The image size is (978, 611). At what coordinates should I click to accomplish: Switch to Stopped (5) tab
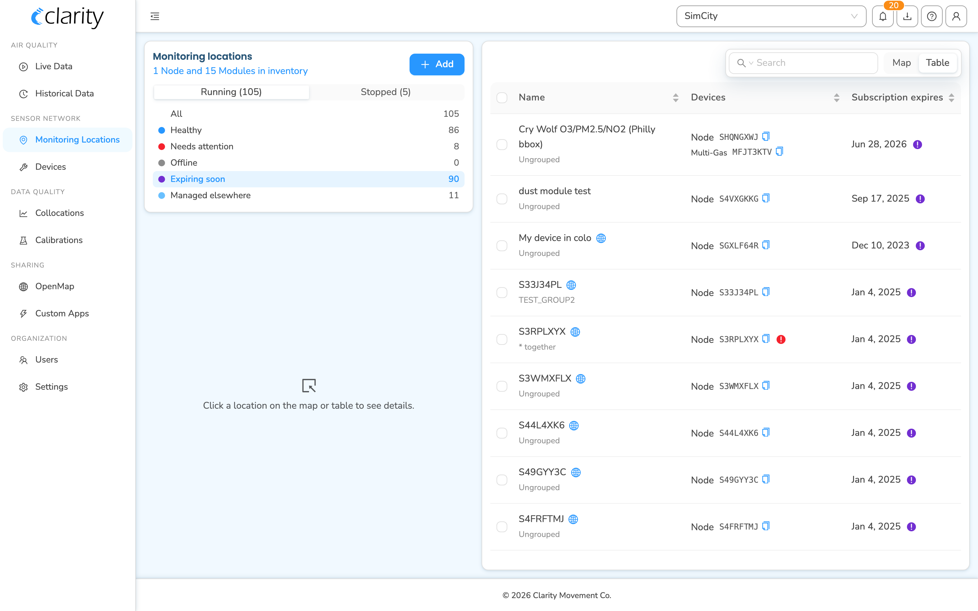click(385, 92)
